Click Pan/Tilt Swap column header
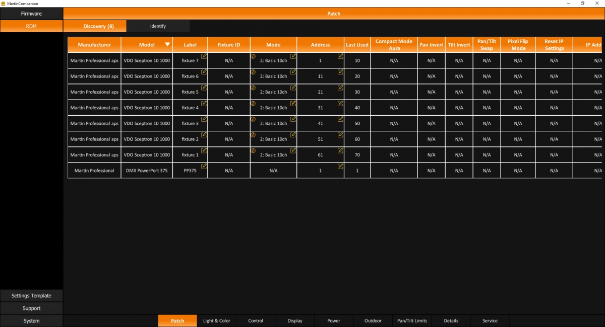 point(487,45)
